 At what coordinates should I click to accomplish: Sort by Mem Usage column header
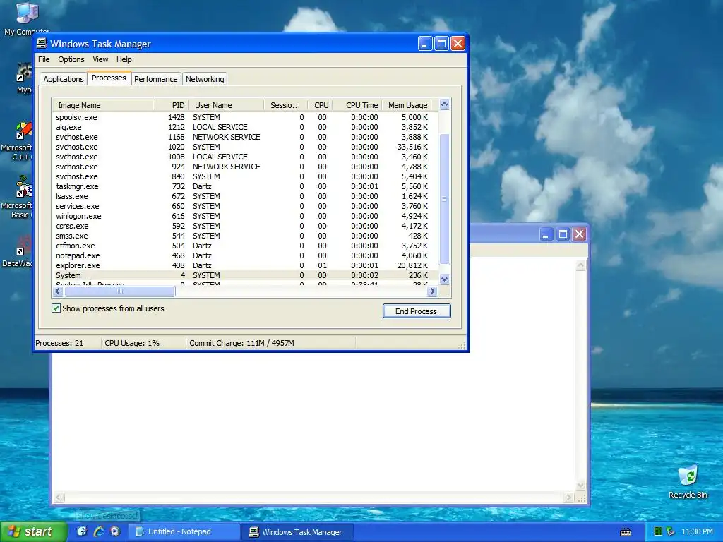406,105
